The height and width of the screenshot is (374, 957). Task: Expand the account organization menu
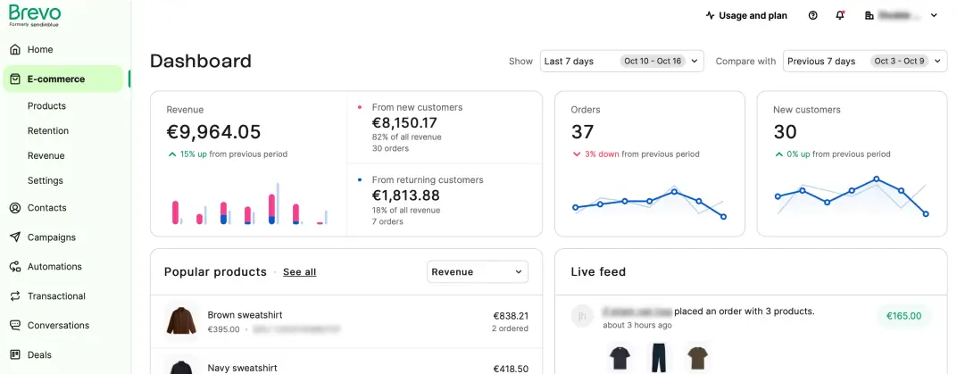(x=902, y=15)
